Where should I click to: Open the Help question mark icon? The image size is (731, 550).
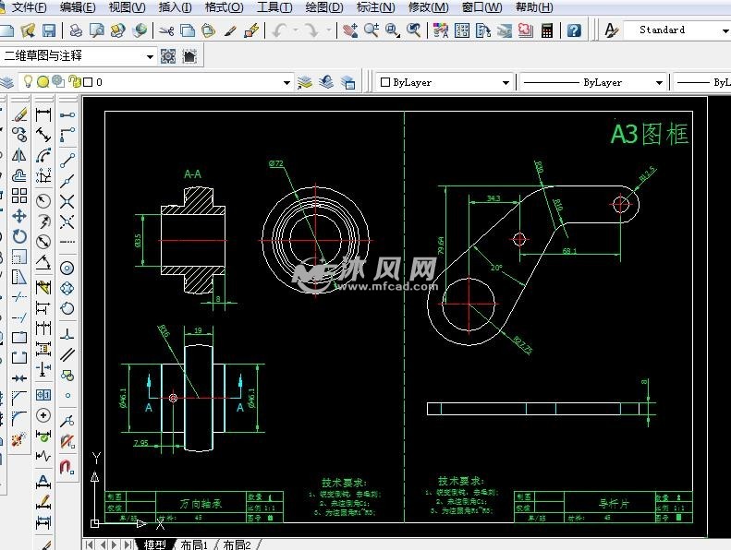tap(574, 30)
